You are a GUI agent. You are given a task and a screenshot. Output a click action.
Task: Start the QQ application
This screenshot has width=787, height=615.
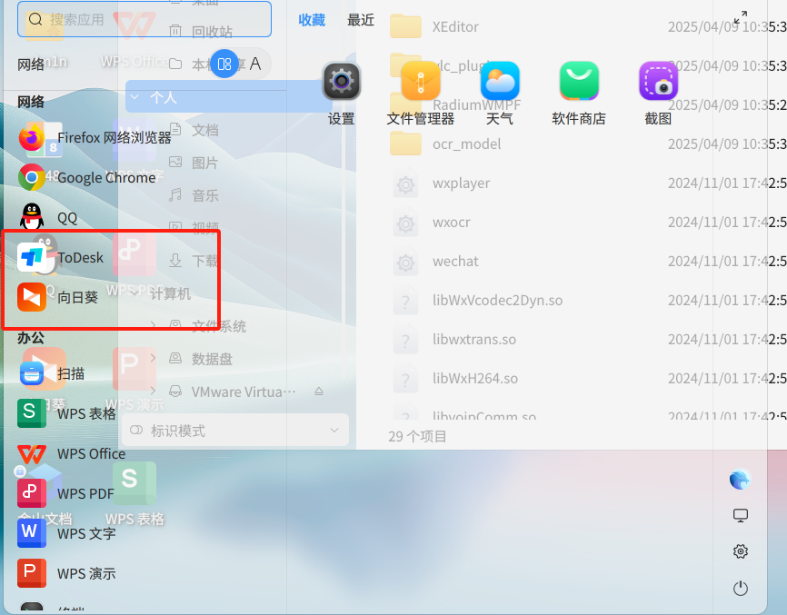pyautogui.click(x=47, y=218)
